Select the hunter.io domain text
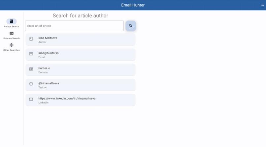This screenshot has width=266, height=147. [x=44, y=68]
